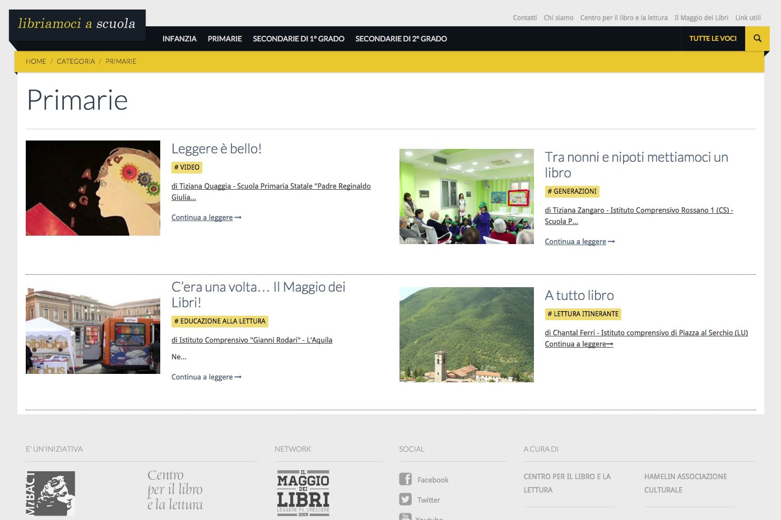Click Istituto Comprensivo Gianni Rodari link
This screenshot has width=781, height=520.
tap(252, 340)
